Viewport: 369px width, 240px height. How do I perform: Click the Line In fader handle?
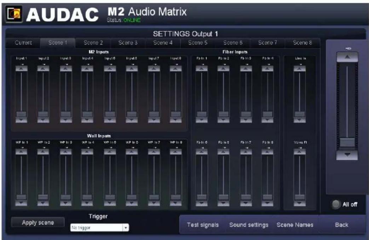coord(300,114)
